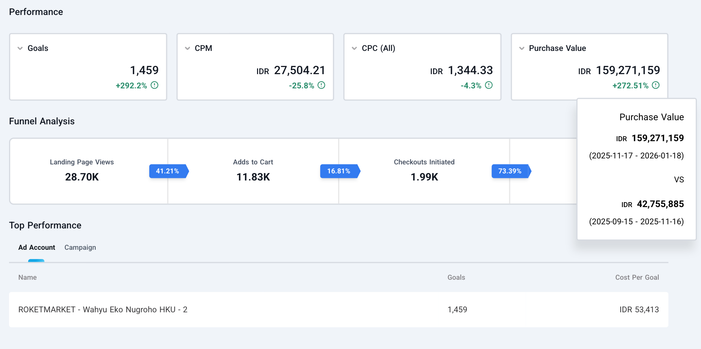701x349 pixels.
Task: Select the Adds to Cart funnel stage
Action: coord(253,171)
